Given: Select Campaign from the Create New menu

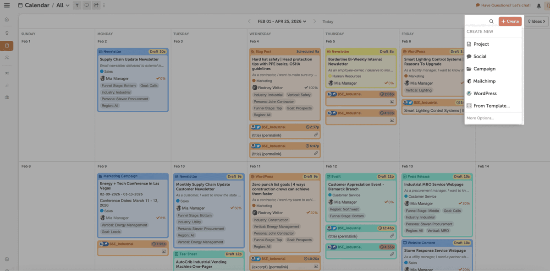Looking at the screenshot, I should click(x=484, y=69).
